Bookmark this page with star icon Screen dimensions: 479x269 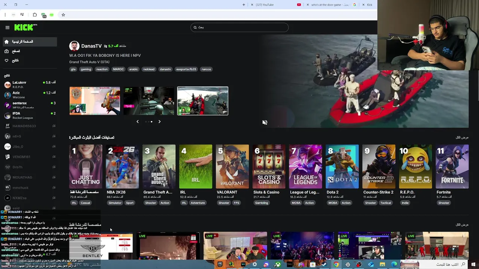(63, 15)
